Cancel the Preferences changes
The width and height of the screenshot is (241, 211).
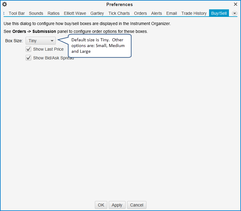(137, 205)
